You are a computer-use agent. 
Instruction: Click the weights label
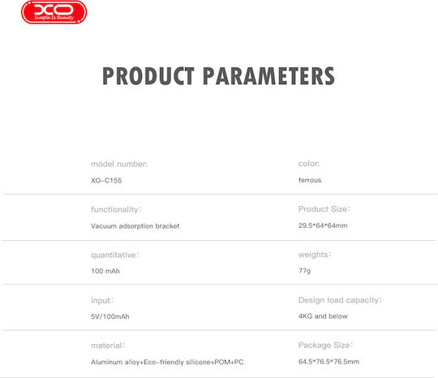pyautogui.click(x=315, y=255)
